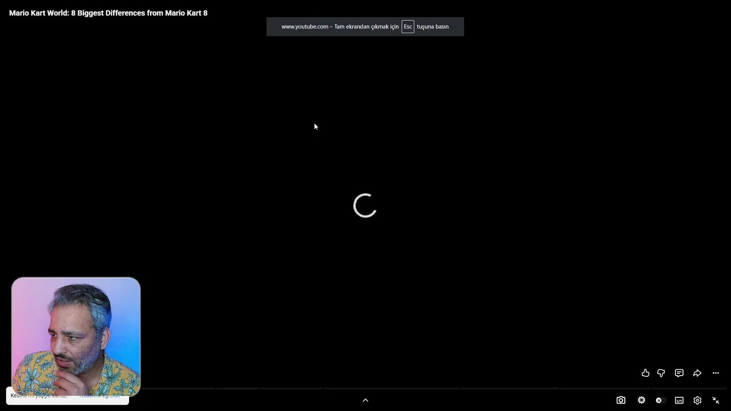
Task: Click the Mario Kart World video title
Action: coord(109,13)
